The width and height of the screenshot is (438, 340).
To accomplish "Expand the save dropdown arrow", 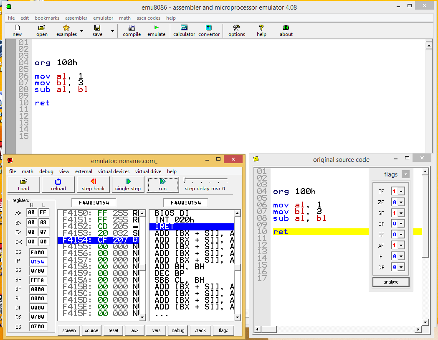I will coord(112,31).
